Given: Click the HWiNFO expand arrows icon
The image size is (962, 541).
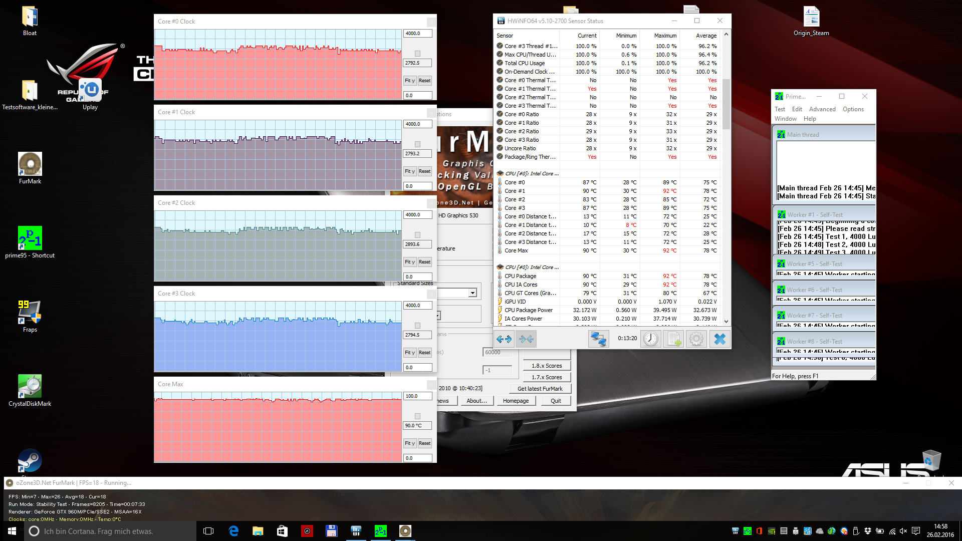Looking at the screenshot, I should (504, 339).
